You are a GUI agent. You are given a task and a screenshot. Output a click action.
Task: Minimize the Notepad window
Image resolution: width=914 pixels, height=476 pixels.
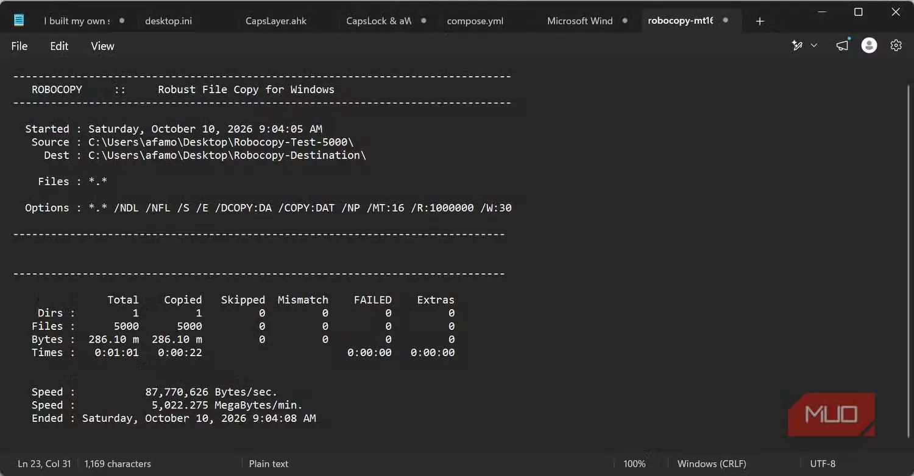(x=821, y=12)
